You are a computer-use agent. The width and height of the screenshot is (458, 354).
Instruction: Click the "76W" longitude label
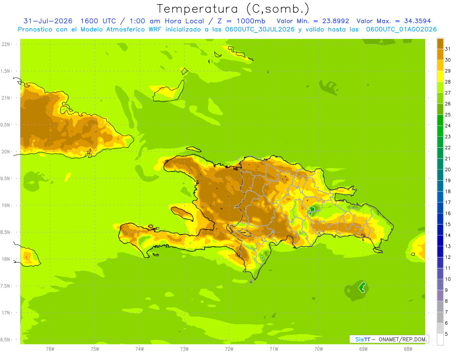(x=50, y=349)
